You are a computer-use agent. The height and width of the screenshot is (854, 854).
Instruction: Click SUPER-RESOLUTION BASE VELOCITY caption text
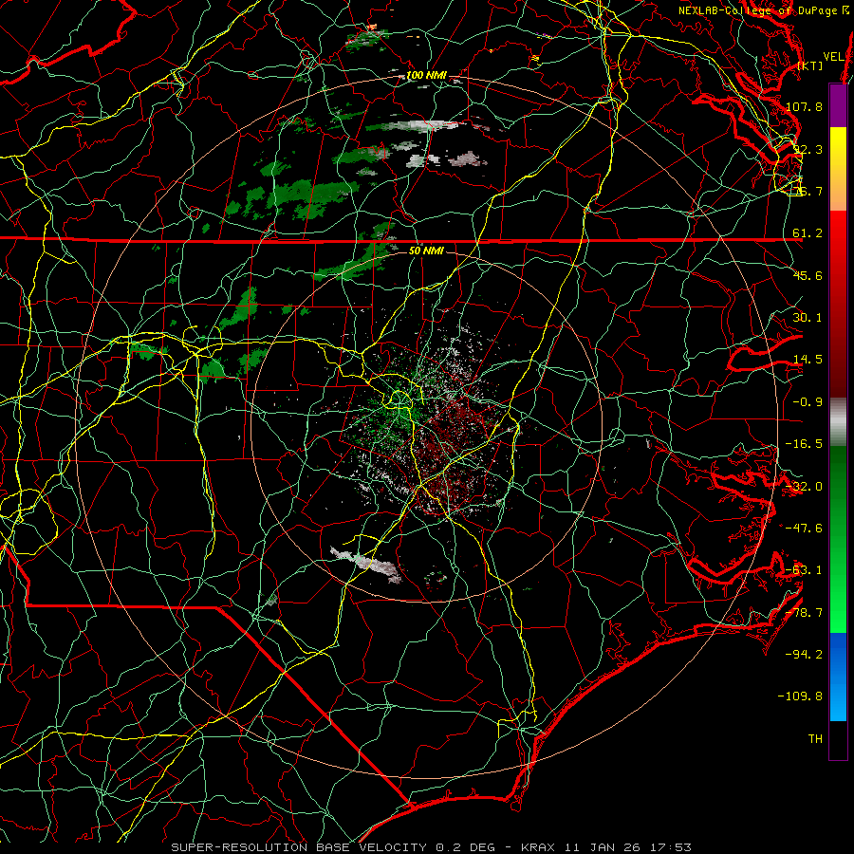[299, 847]
